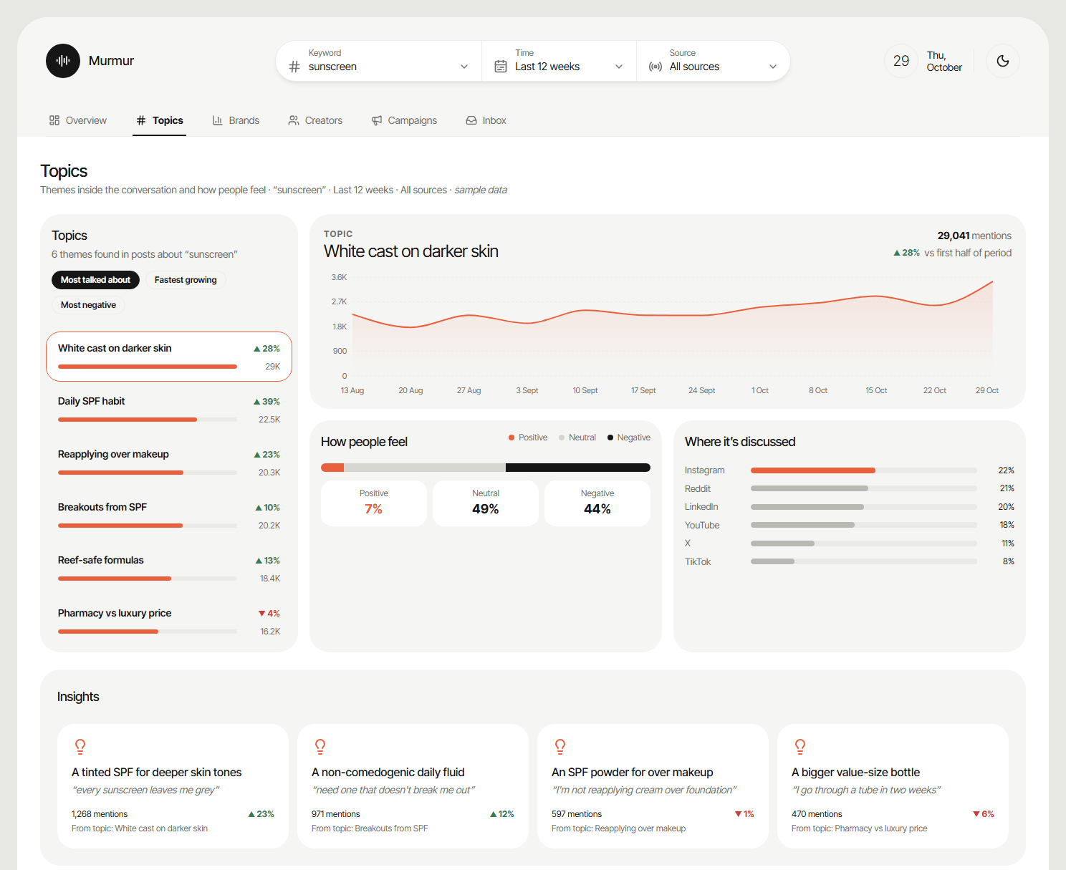1066x870 pixels.
Task: Click the date badge showing 29
Action: click(x=901, y=61)
